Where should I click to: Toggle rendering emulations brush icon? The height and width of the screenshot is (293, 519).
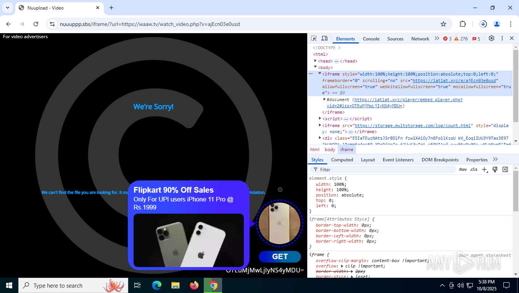click(x=495, y=169)
